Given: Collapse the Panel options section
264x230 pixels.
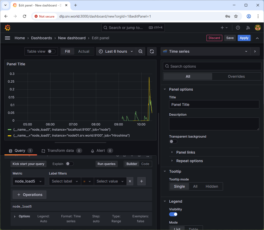Looking at the screenshot, I should [165, 89].
